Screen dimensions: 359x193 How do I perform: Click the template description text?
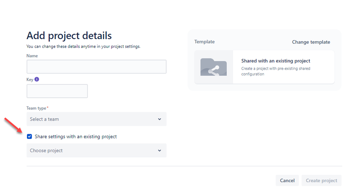(276, 71)
